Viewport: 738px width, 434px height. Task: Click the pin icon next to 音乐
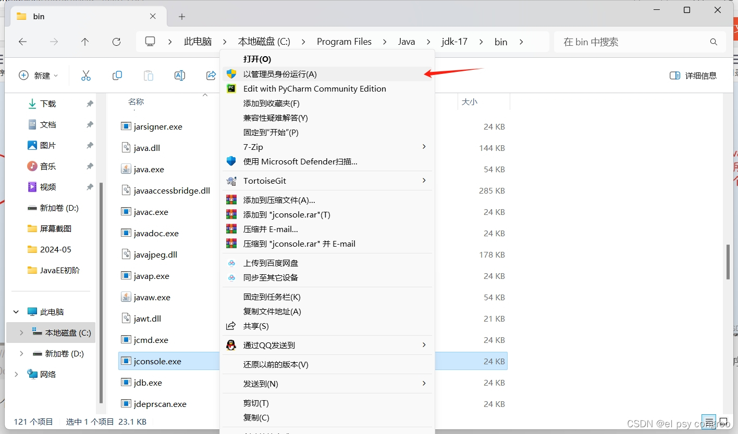(x=90, y=167)
